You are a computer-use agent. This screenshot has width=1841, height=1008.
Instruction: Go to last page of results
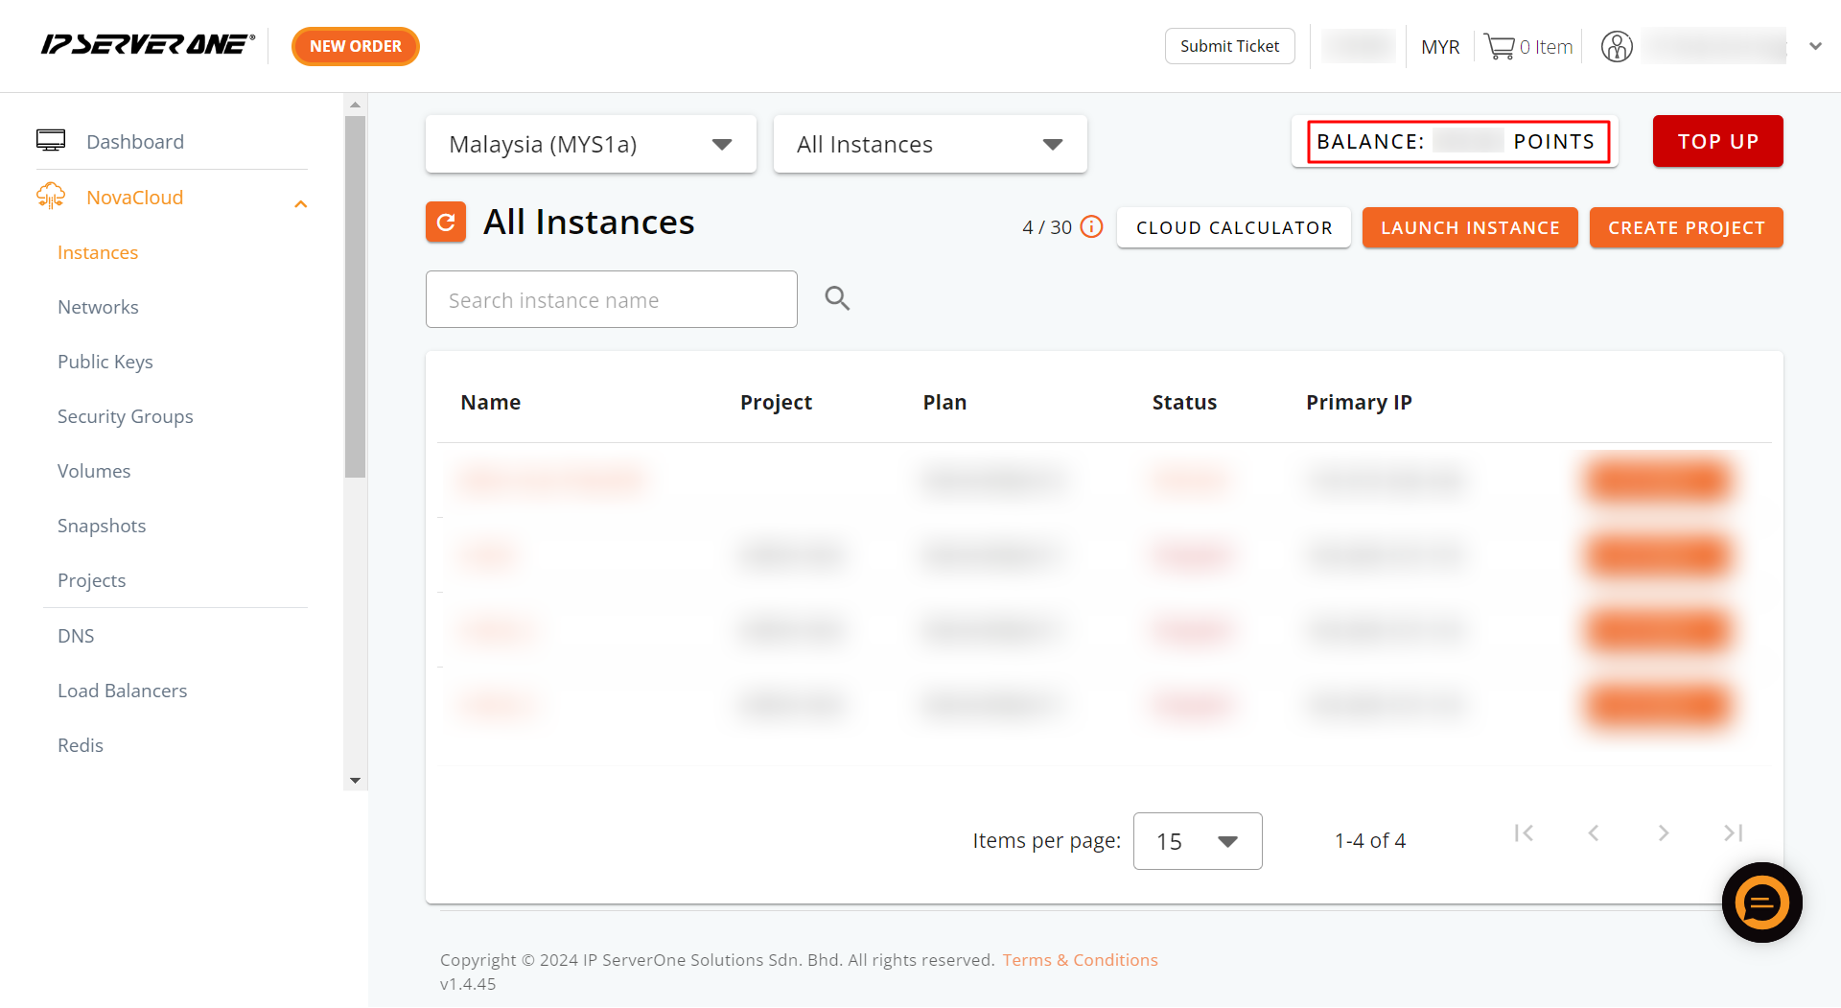(x=1734, y=832)
